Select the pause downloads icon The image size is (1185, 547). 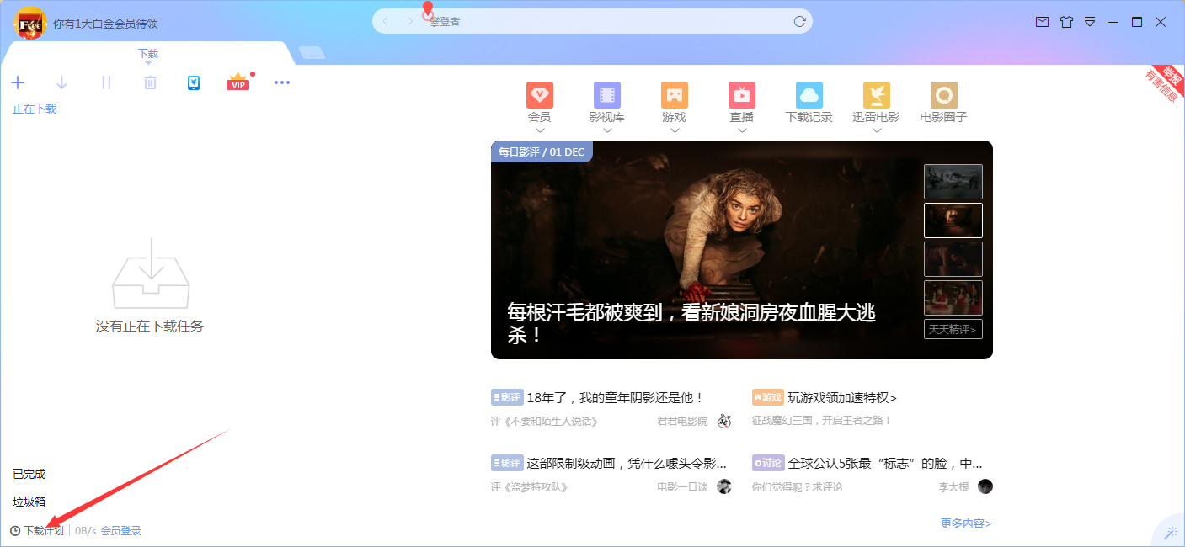point(105,82)
